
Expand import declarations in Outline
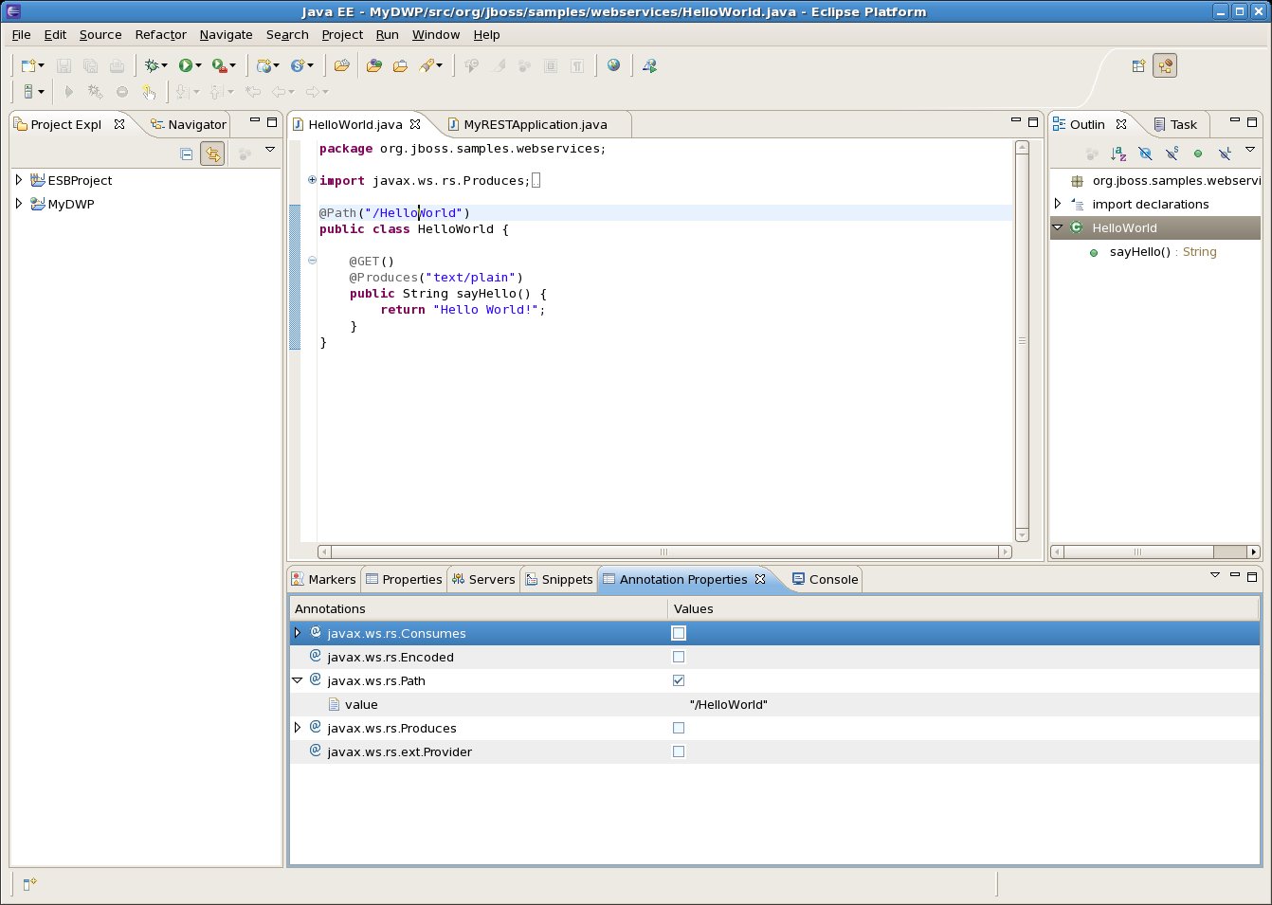[x=1058, y=204]
